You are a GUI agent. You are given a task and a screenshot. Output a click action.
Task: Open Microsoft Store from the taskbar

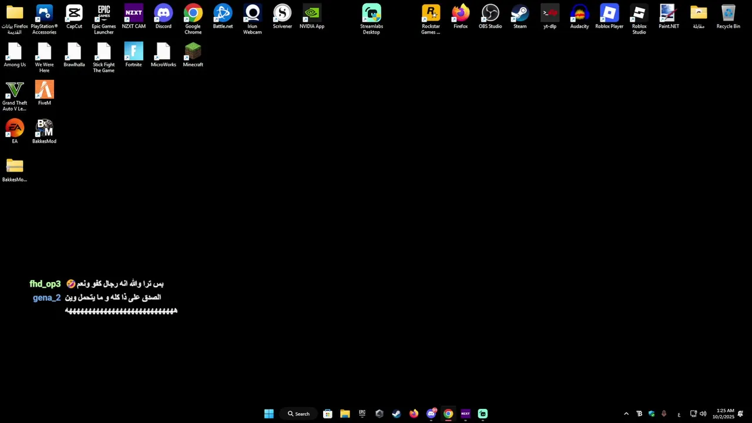tap(328, 414)
